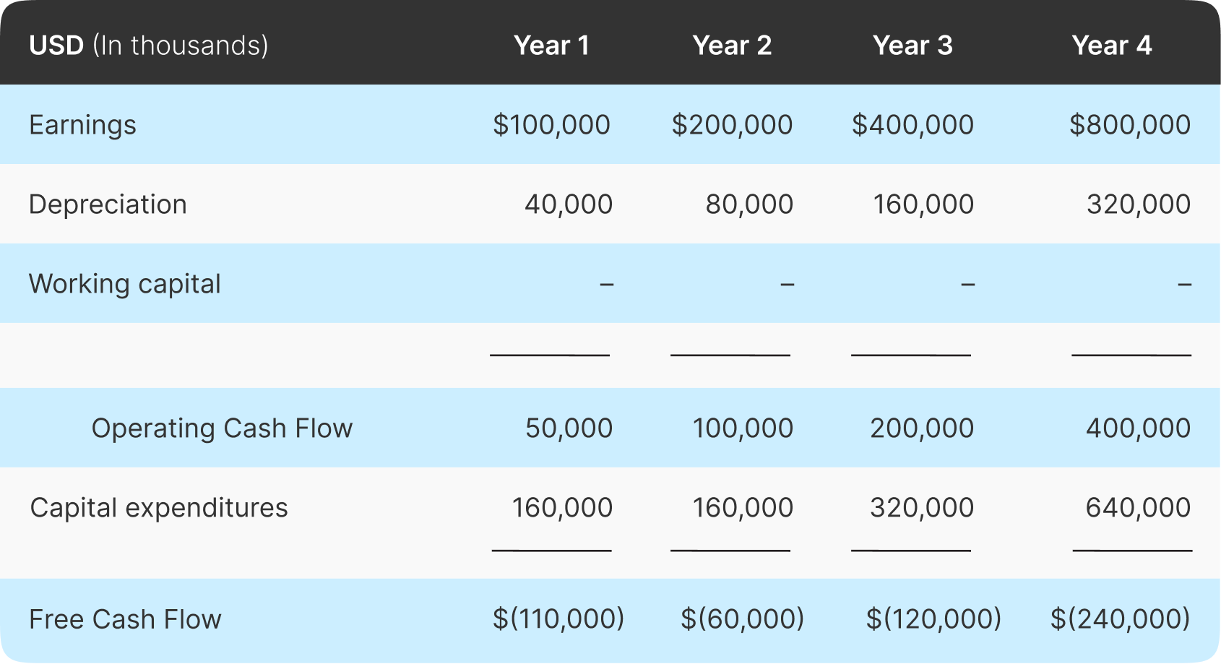The height and width of the screenshot is (664, 1221).
Task: Select the 80,000 depreciation value
Action: tap(749, 204)
